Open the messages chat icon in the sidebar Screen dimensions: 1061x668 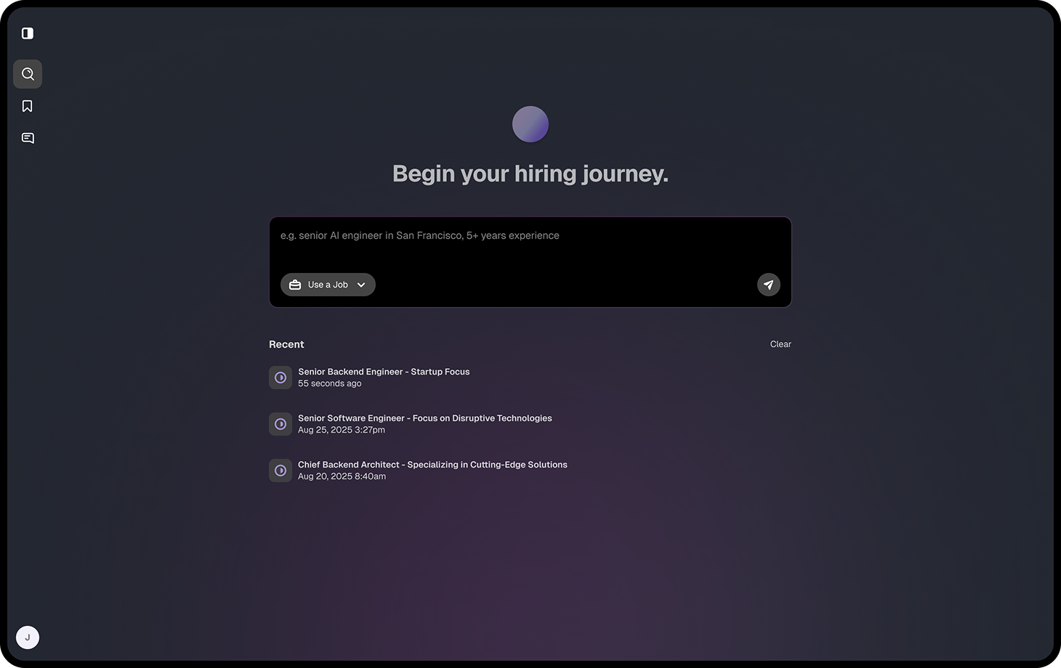pyautogui.click(x=28, y=138)
